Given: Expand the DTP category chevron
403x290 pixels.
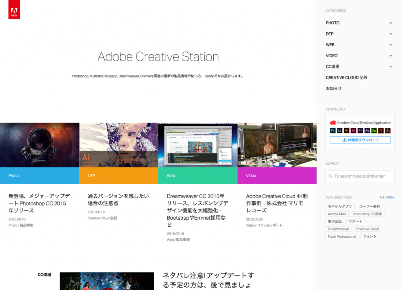Looking at the screenshot, I should click(x=390, y=34).
